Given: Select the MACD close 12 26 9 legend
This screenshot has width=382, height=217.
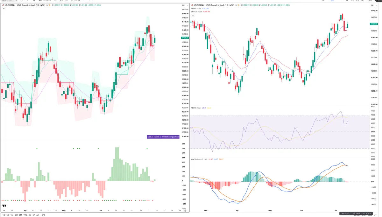Looking at the screenshot, I should pyautogui.click(x=199, y=159).
